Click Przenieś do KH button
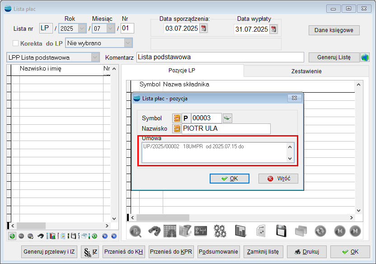 pos(124,252)
